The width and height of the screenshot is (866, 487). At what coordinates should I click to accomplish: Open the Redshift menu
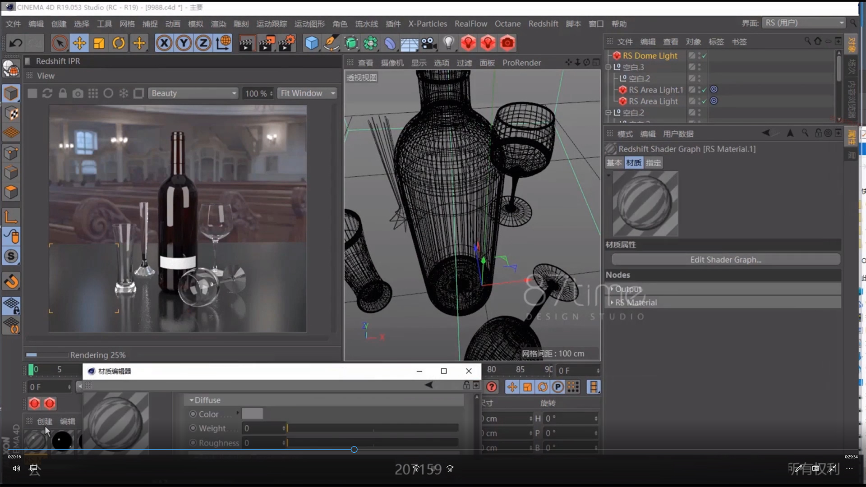(543, 23)
